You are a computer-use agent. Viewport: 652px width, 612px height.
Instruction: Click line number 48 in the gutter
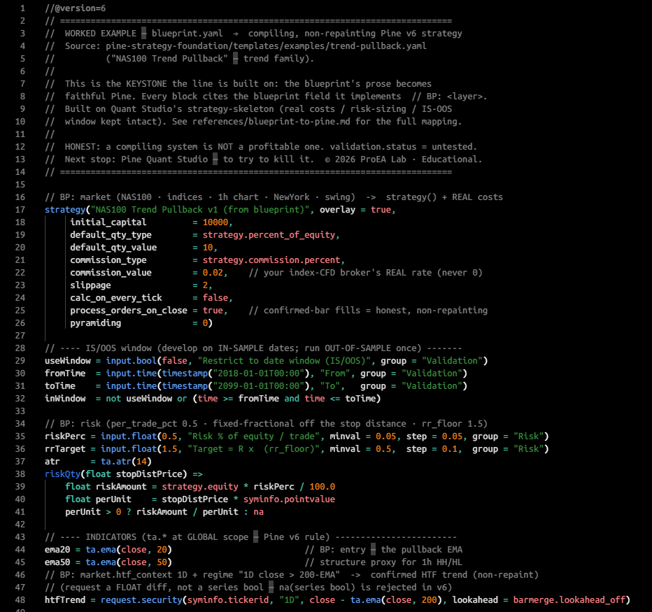pos(20,600)
